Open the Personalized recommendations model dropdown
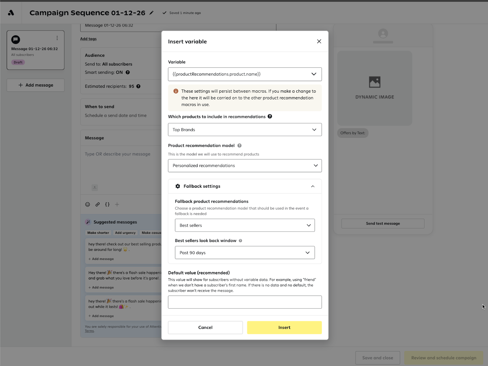This screenshot has width=488, height=366. coord(245,166)
